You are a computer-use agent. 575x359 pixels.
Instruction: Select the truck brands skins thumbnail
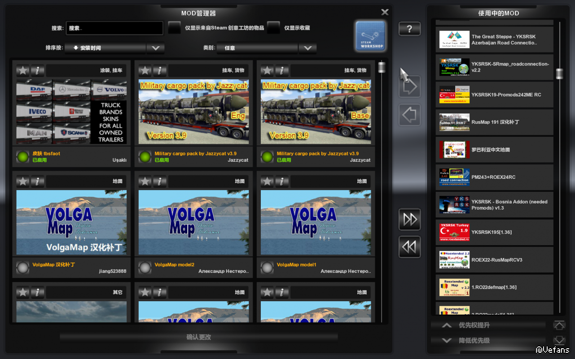(72, 112)
